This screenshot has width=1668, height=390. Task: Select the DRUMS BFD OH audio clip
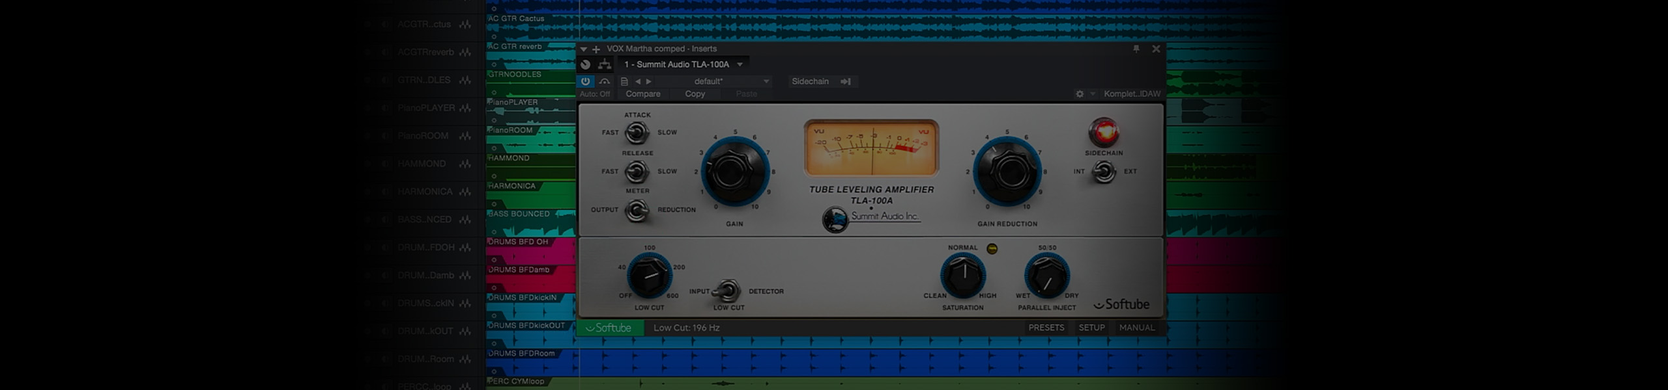531,250
